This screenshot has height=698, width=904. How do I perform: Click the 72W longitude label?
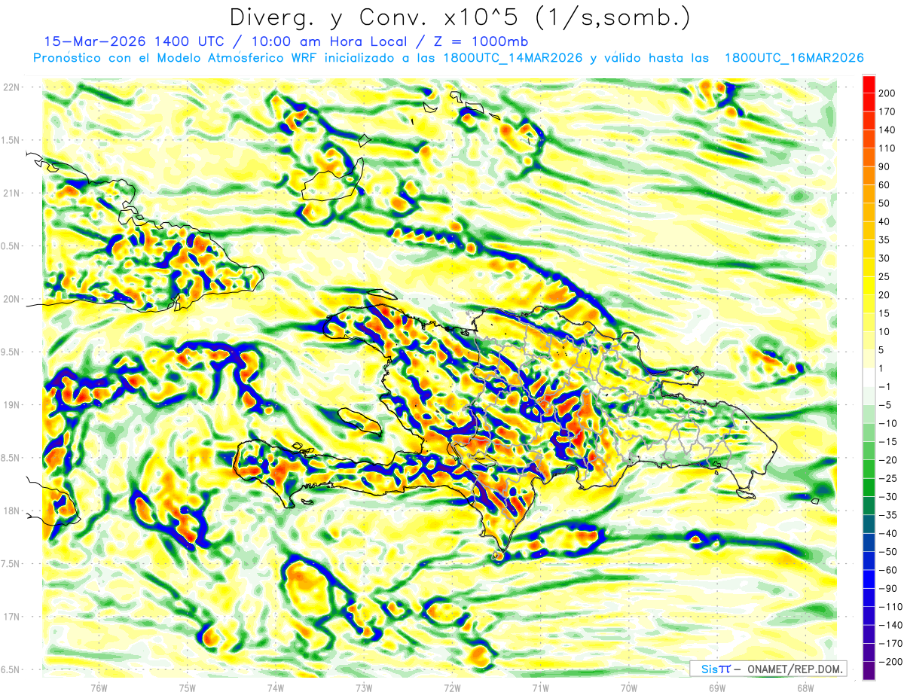pyautogui.click(x=452, y=687)
